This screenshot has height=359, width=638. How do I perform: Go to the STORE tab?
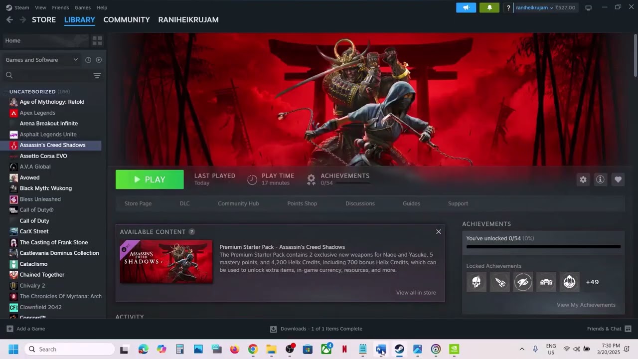(44, 19)
